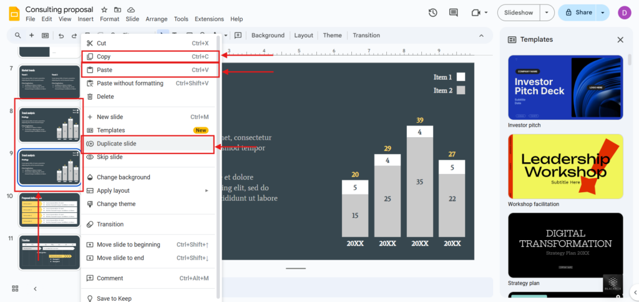Click the Background toolbar button

click(x=268, y=36)
